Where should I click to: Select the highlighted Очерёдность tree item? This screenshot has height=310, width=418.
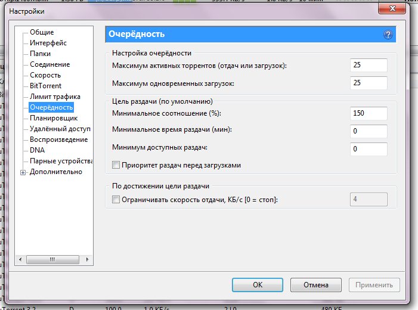51,107
